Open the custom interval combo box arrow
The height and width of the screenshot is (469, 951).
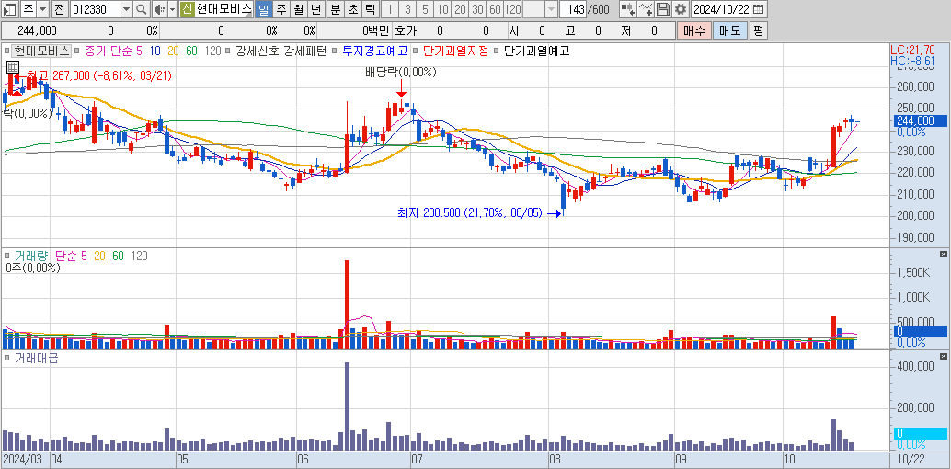click(x=551, y=9)
